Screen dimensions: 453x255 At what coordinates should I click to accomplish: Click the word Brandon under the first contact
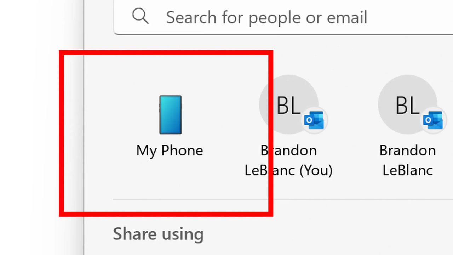click(x=289, y=151)
